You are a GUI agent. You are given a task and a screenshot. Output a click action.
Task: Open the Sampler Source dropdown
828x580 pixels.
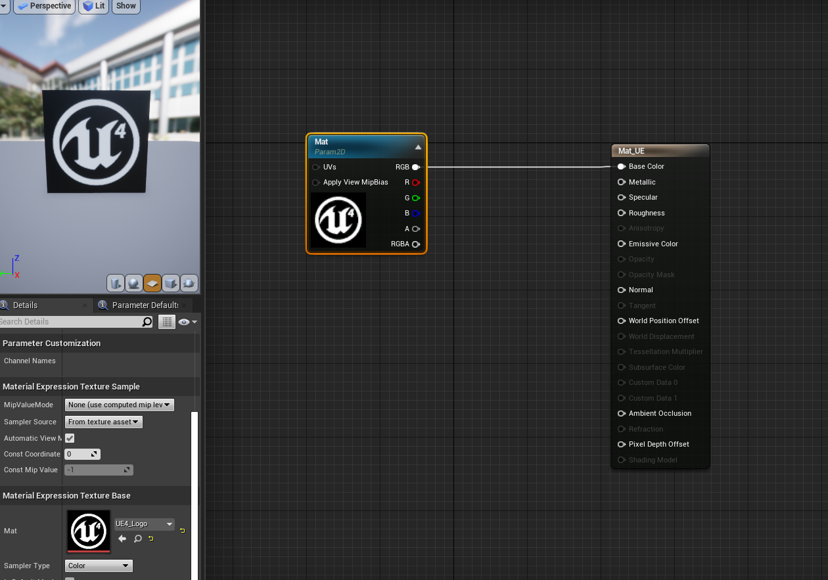point(103,422)
